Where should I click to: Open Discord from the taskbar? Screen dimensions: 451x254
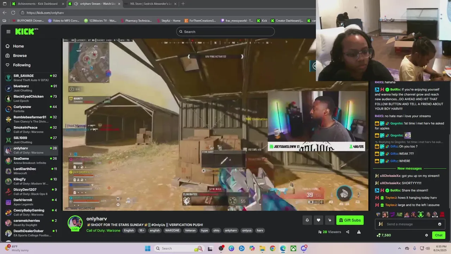pos(303,248)
